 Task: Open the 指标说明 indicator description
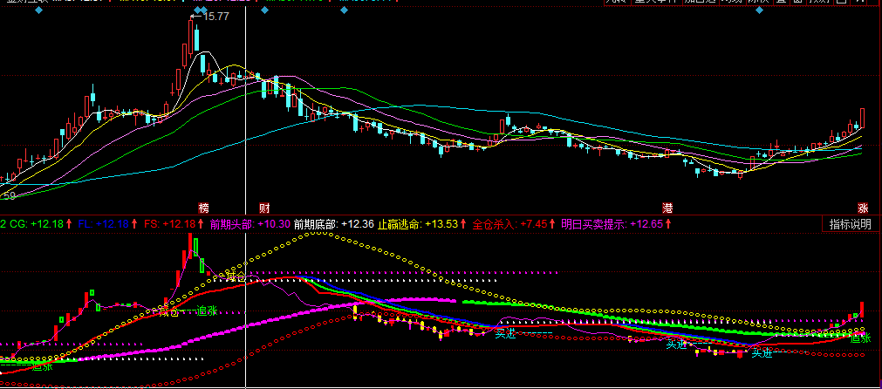click(850, 225)
